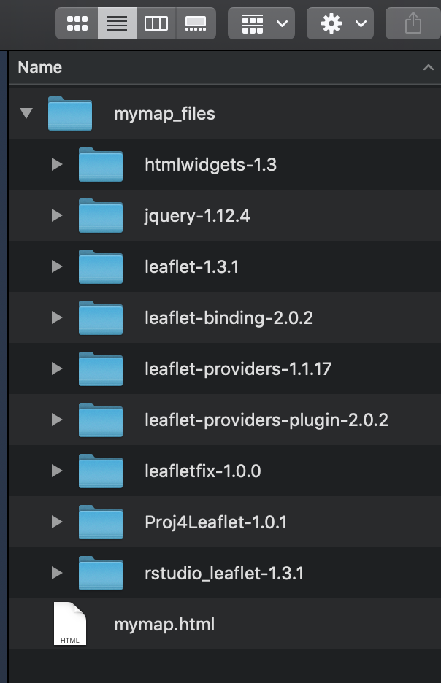Expand the leafletfix-1.0.0 folder
Image resolution: width=441 pixels, height=683 pixels.
click(57, 471)
